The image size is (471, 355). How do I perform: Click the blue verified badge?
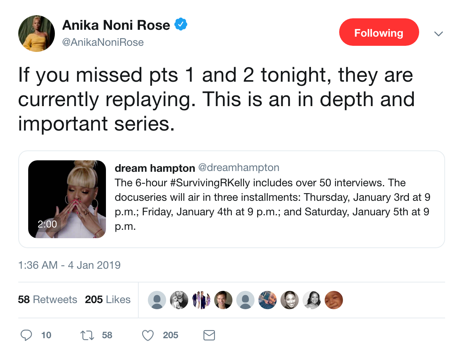[180, 25]
